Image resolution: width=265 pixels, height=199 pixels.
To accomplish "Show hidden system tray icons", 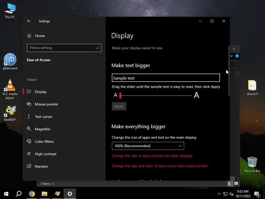I will [219, 194].
